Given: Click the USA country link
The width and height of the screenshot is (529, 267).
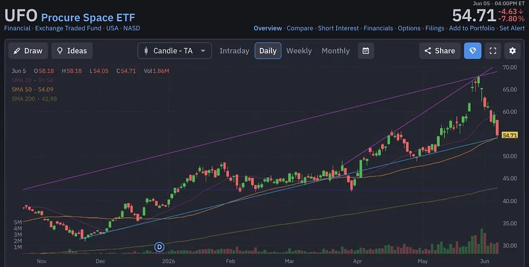Looking at the screenshot, I should click(112, 28).
